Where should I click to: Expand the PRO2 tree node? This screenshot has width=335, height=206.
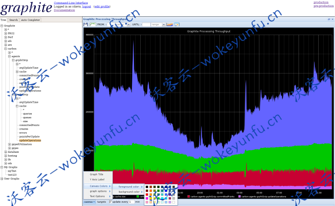point(6,34)
